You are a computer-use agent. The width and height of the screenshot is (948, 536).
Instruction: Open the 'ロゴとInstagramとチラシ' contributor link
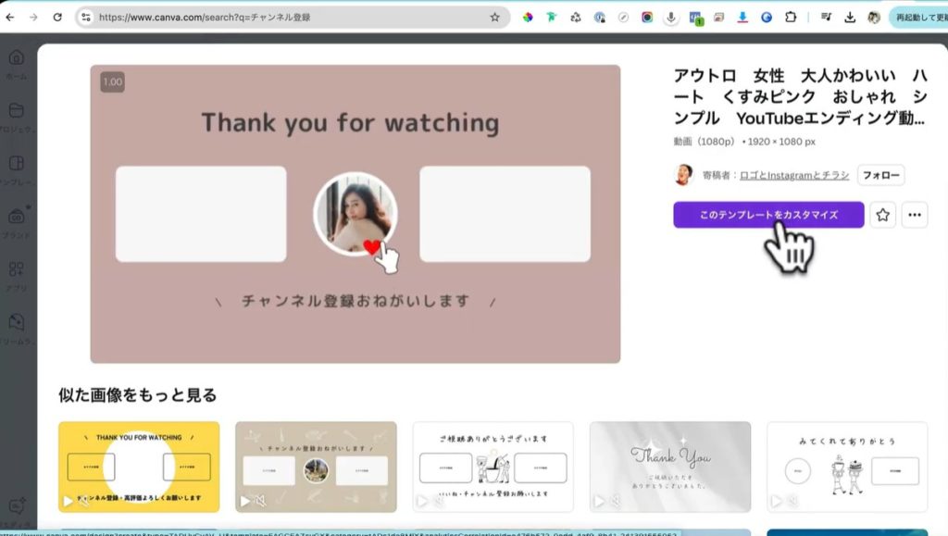click(x=794, y=175)
